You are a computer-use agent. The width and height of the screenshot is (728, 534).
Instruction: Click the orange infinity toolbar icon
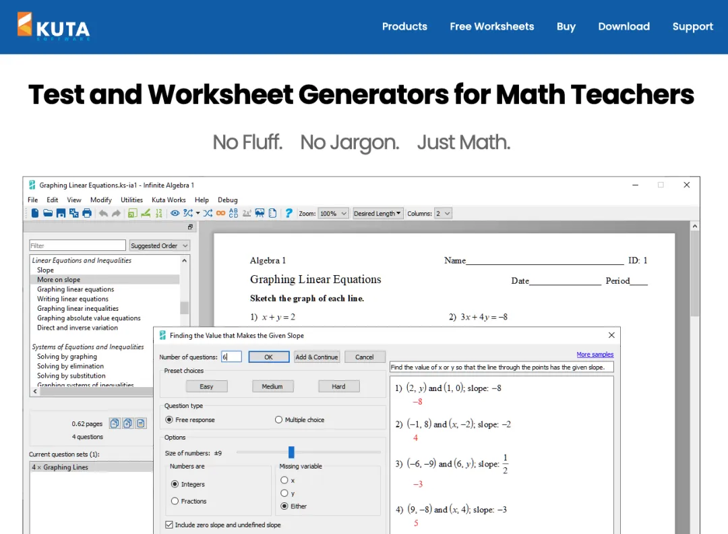coord(220,213)
